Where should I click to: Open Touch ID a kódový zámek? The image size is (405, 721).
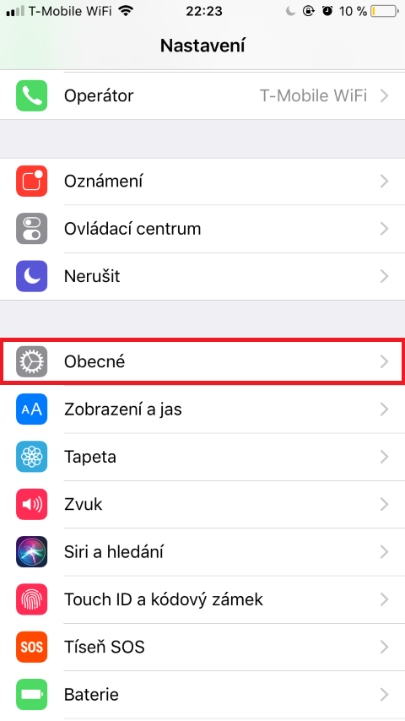pyautogui.click(x=202, y=599)
